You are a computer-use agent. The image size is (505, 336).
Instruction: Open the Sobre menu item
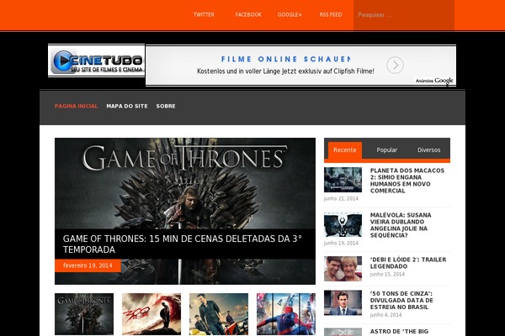166,106
